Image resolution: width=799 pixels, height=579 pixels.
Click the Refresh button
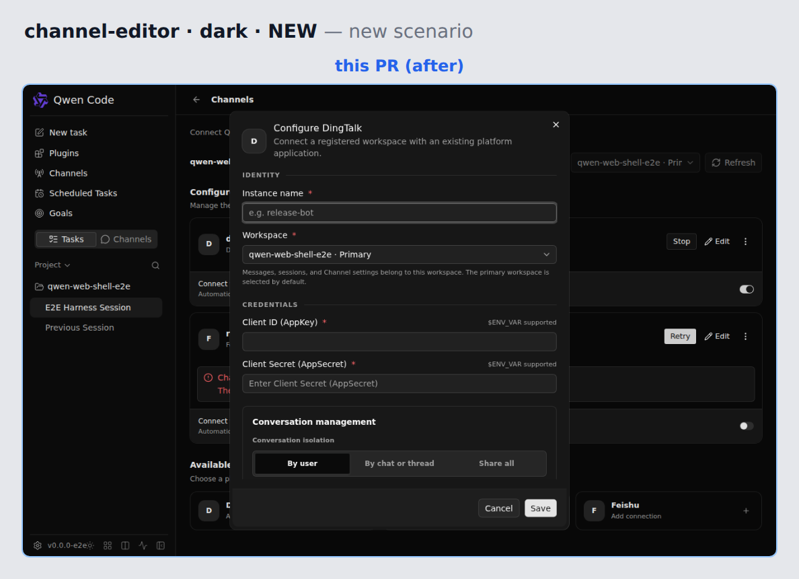tap(733, 163)
